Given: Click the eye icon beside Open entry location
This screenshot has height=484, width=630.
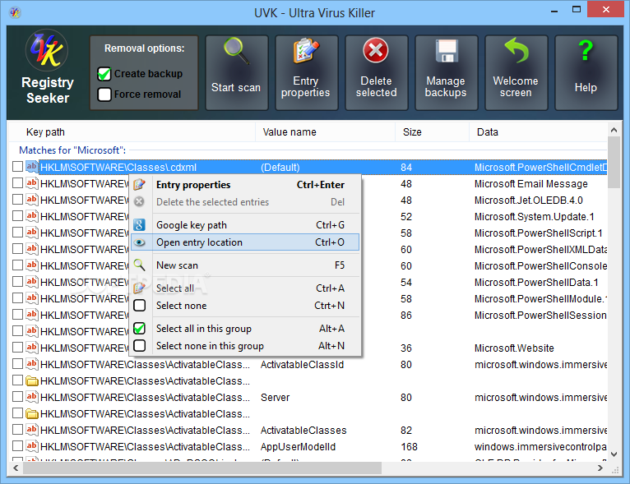Looking at the screenshot, I should 140,242.
